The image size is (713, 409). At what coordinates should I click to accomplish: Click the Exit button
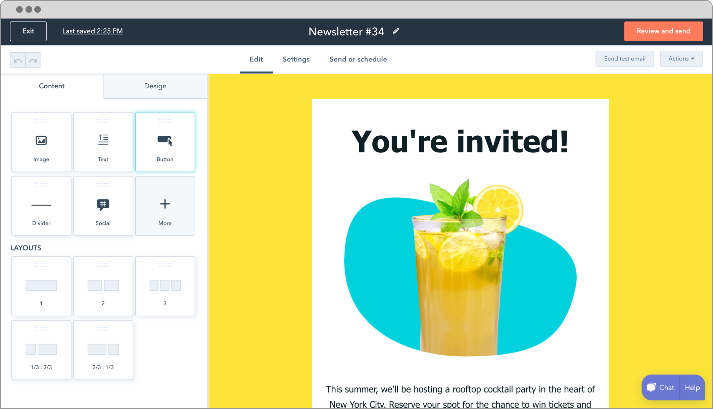click(x=29, y=31)
